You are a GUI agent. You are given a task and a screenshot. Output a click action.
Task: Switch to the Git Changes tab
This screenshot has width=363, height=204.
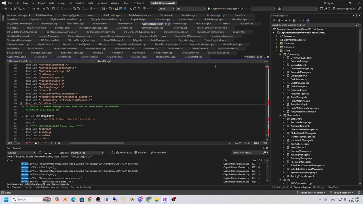[x=319, y=187]
